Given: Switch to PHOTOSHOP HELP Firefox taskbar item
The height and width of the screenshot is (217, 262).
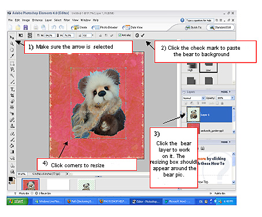Looking at the screenshot, I should click(x=113, y=201).
